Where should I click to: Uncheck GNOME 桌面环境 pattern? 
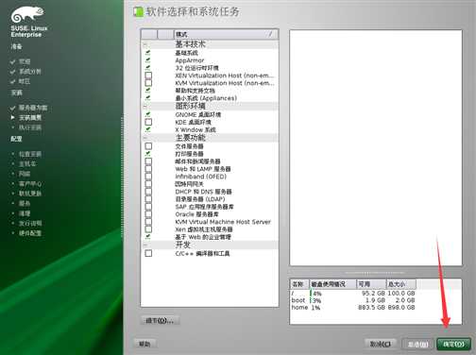(x=148, y=114)
